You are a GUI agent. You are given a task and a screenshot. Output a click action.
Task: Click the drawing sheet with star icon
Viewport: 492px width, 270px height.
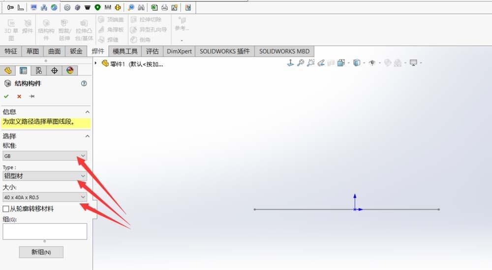tap(175, 7)
